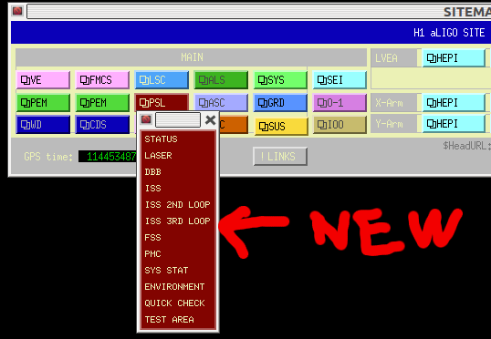
Task: Click the red icon in the PSL popup title bar
Action: 146,119
